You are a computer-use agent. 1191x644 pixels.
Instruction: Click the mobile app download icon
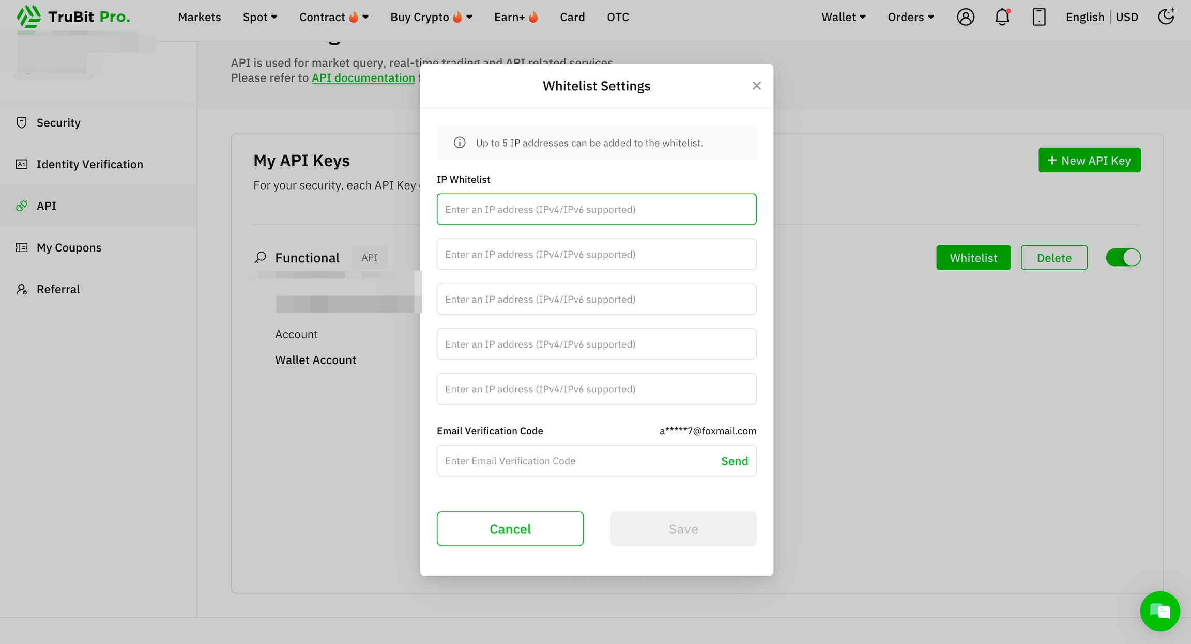[x=1039, y=17]
